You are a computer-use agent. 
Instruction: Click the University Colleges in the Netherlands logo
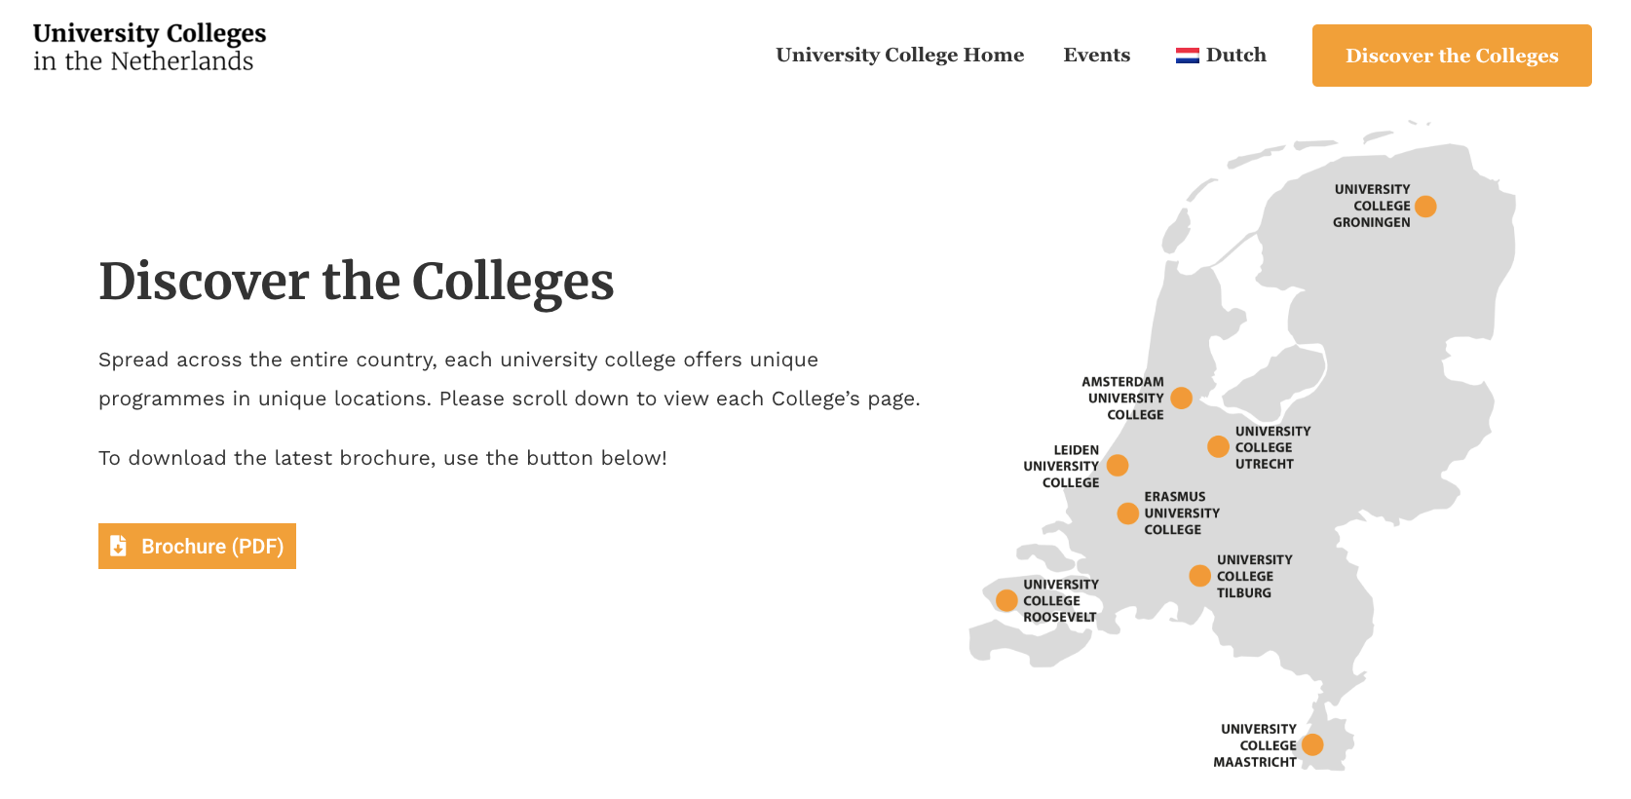tap(149, 47)
